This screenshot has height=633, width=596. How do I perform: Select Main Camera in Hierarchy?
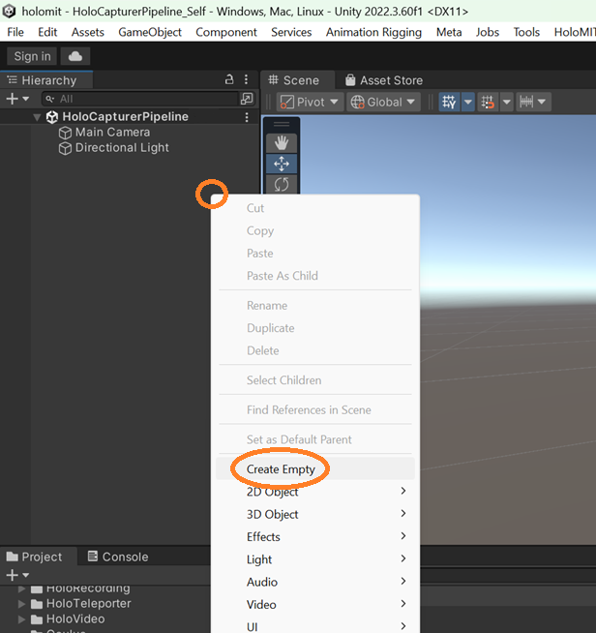112,133
